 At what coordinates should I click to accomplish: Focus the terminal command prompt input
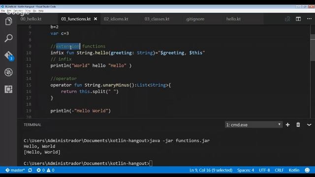tap(151, 163)
